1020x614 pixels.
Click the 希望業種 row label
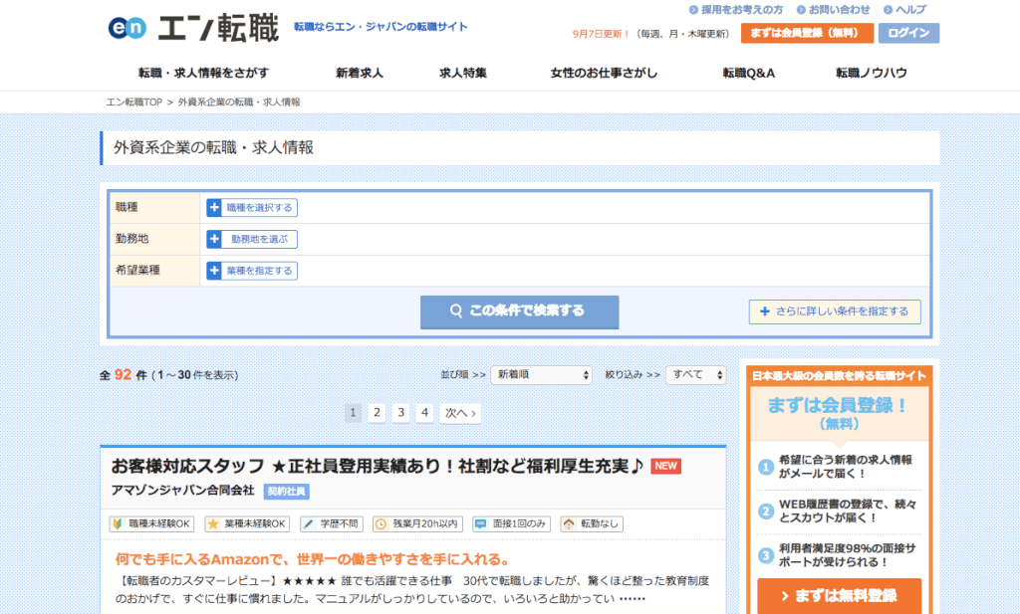click(137, 271)
